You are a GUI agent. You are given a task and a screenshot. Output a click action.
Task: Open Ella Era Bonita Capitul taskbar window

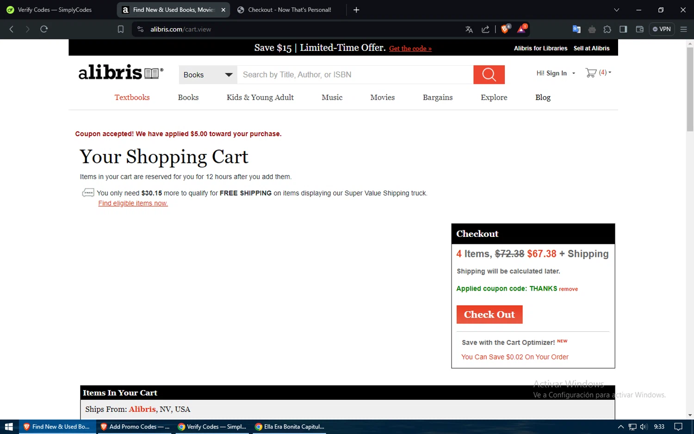(290, 427)
